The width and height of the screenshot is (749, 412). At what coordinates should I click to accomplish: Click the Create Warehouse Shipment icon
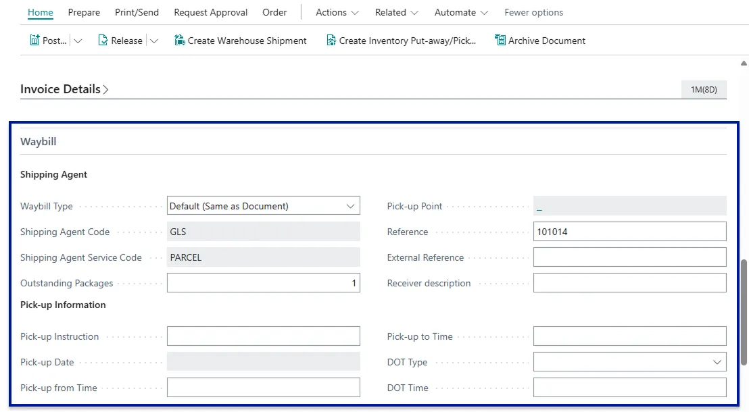tap(180, 41)
